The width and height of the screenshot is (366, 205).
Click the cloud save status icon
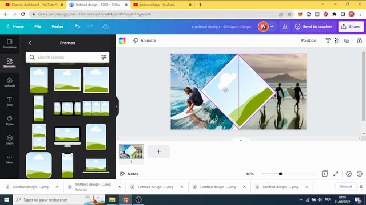105,27
